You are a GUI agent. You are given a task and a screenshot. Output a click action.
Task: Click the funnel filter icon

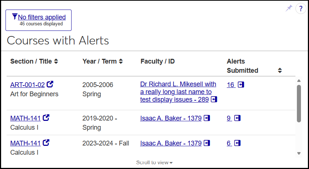15,17
